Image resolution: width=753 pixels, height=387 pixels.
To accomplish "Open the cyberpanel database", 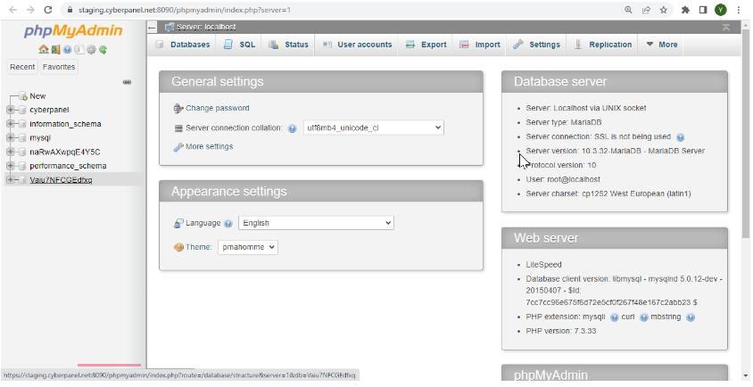I will [49, 110].
